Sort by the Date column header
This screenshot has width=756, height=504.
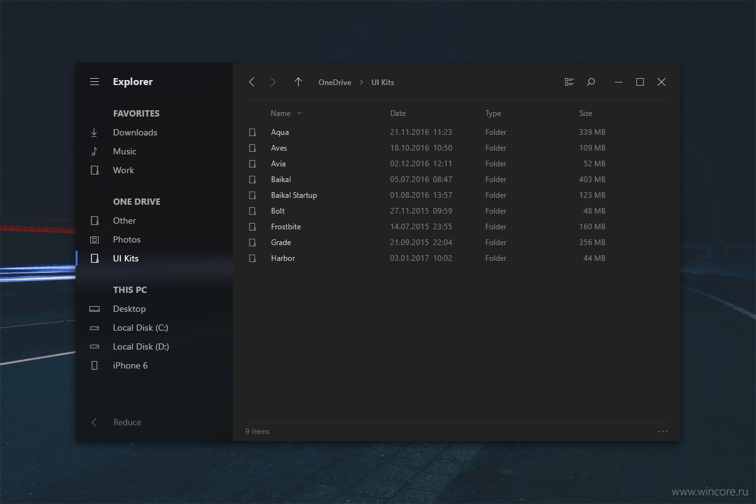398,113
